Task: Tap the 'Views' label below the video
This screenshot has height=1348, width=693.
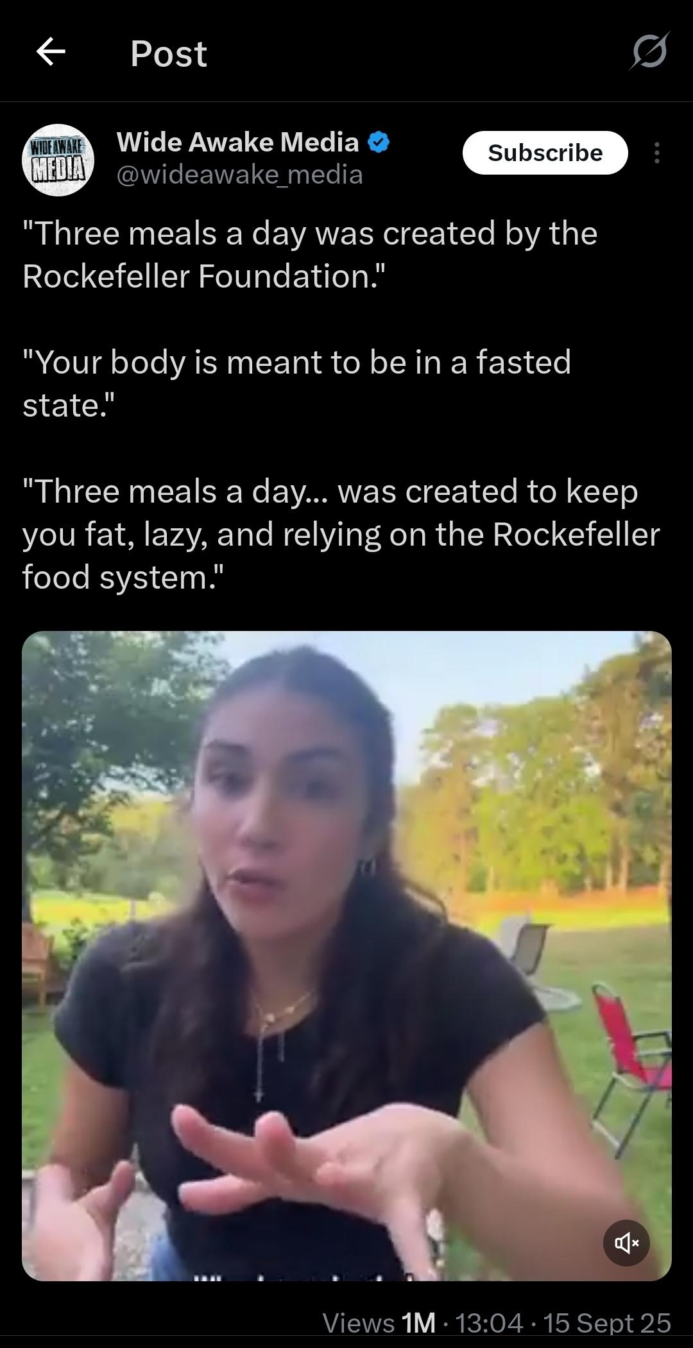Action: [359, 1322]
